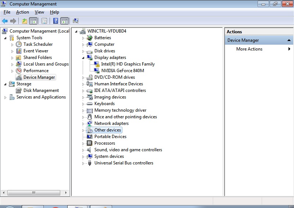Click the Disk Management icon
Image resolution: width=294 pixels, height=208 pixels.
[x=19, y=90]
